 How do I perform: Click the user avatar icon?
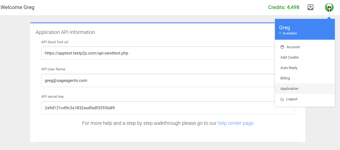[x=329, y=7]
